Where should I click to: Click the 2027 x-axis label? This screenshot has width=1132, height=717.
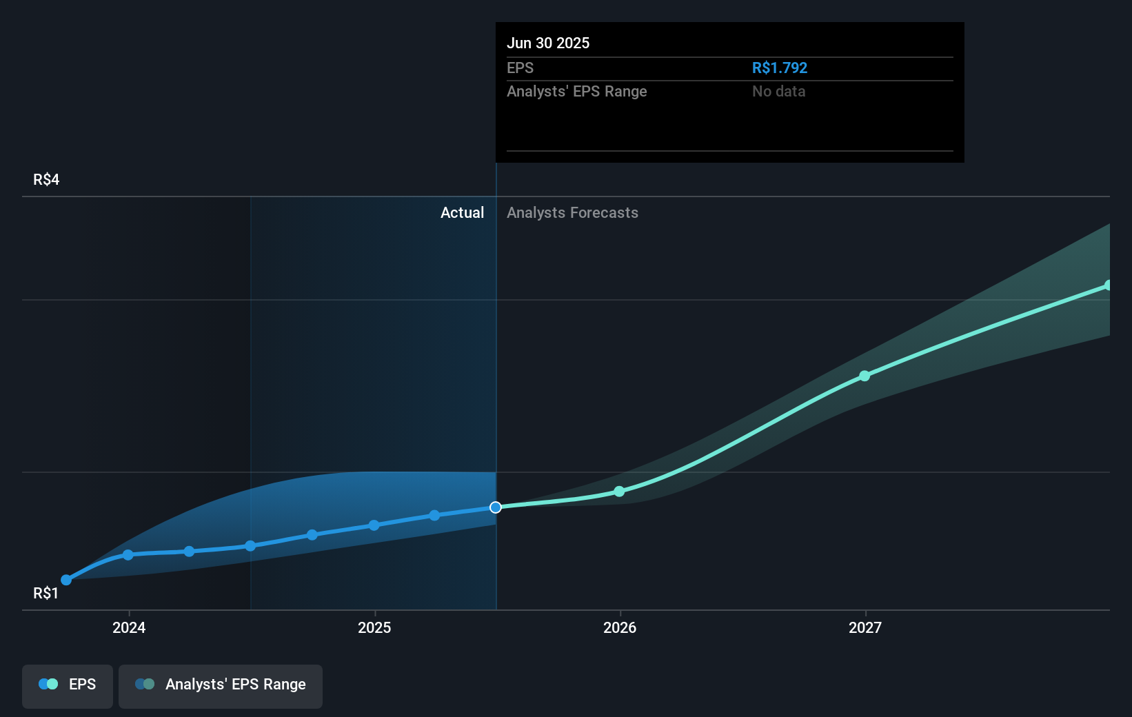click(x=865, y=627)
